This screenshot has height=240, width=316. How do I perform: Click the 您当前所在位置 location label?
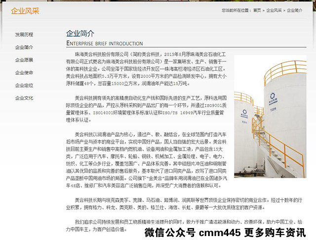click(x=236, y=10)
